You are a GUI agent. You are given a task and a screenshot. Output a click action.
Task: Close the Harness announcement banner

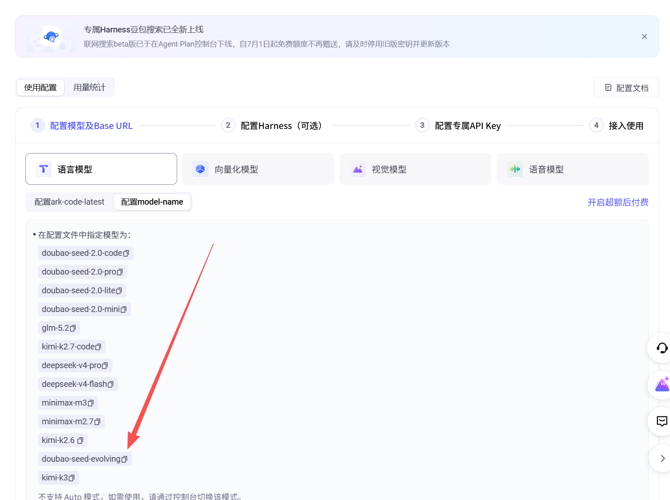coord(644,37)
